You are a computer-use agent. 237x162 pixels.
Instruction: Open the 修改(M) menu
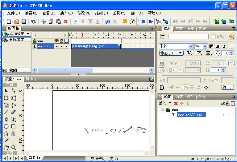pos(84,13)
